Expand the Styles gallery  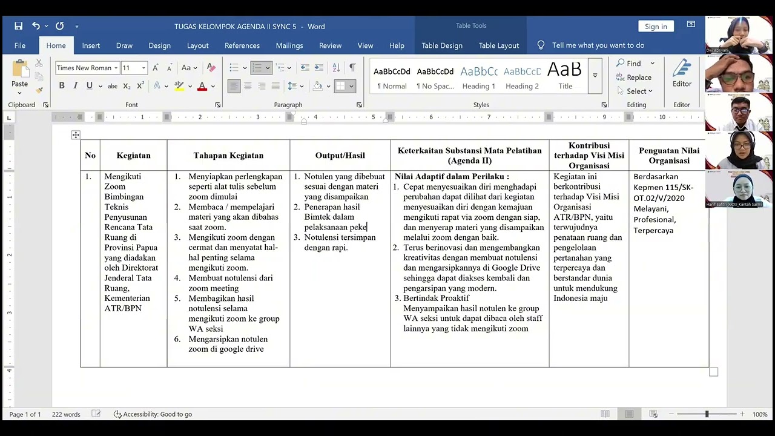click(595, 76)
